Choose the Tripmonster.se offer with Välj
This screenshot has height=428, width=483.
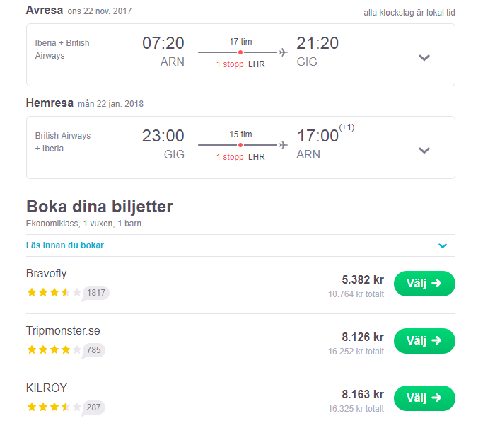click(x=424, y=340)
